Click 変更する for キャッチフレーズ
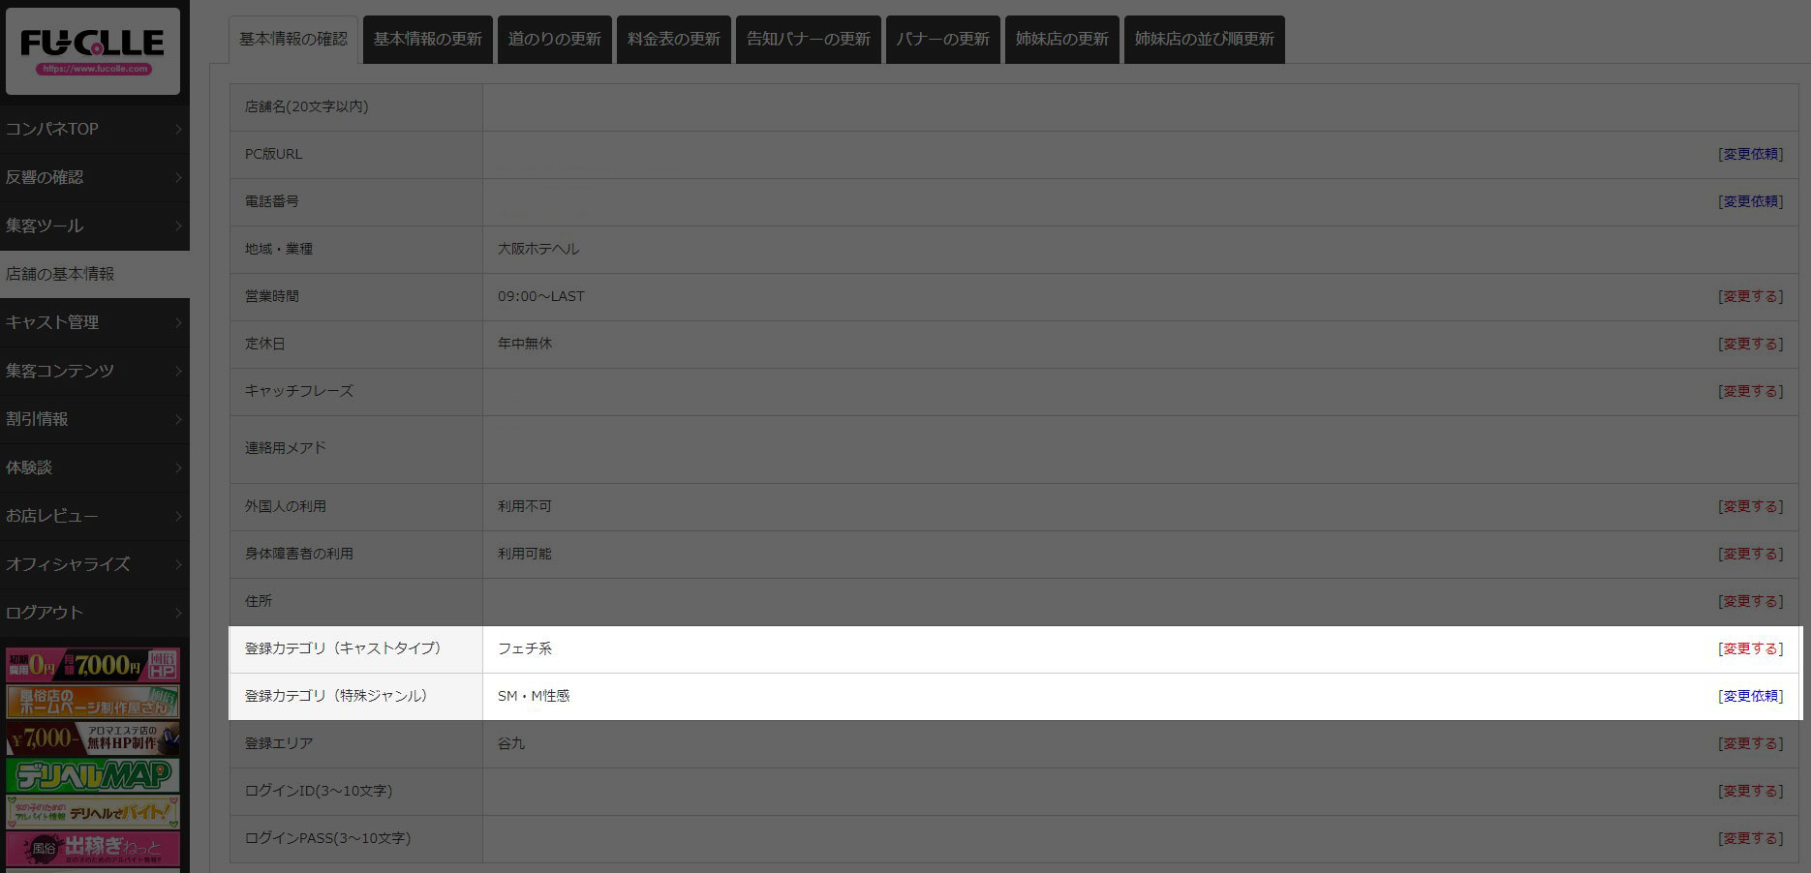This screenshot has height=873, width=1811. tap(1750, 391)
